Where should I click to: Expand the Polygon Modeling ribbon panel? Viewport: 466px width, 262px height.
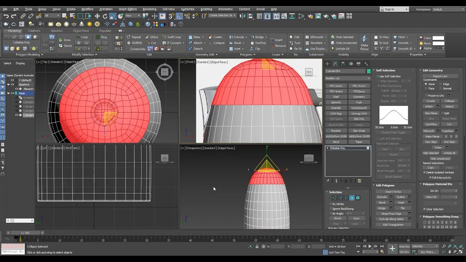click(x=29, y=55)
